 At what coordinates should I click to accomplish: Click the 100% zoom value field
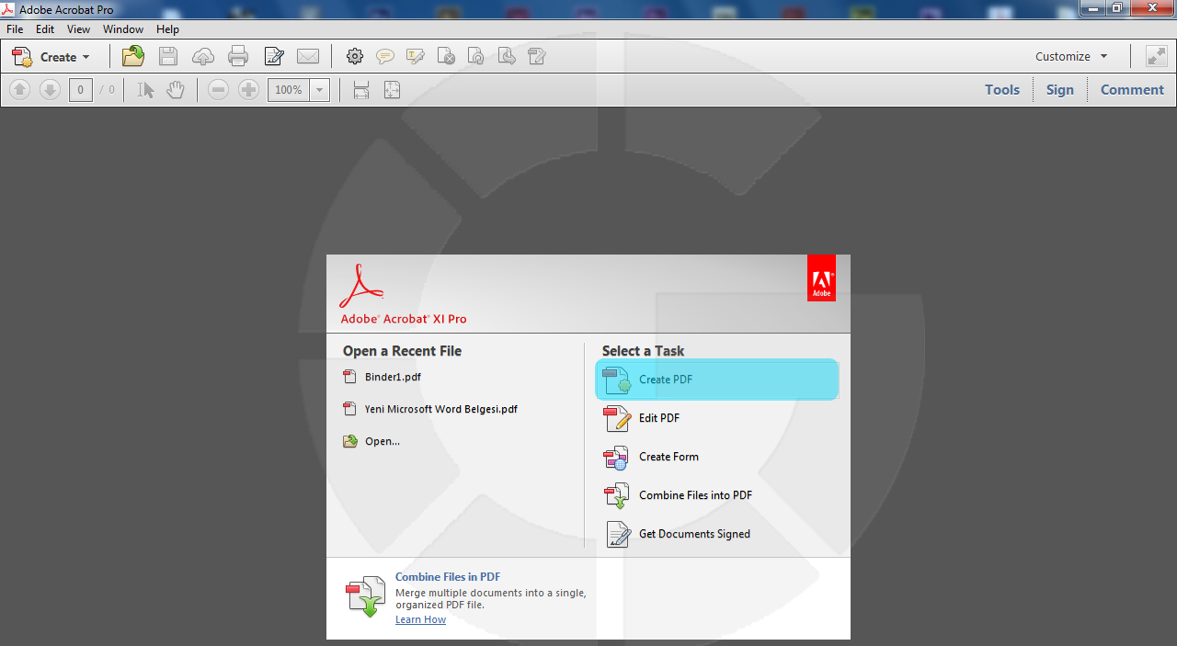[289, 90]
